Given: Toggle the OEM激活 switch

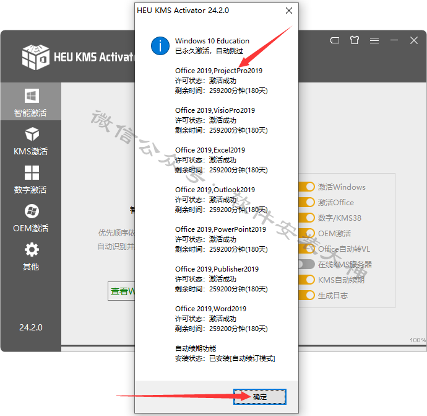Looking at the screenshot, I should (x=307, y=234).
